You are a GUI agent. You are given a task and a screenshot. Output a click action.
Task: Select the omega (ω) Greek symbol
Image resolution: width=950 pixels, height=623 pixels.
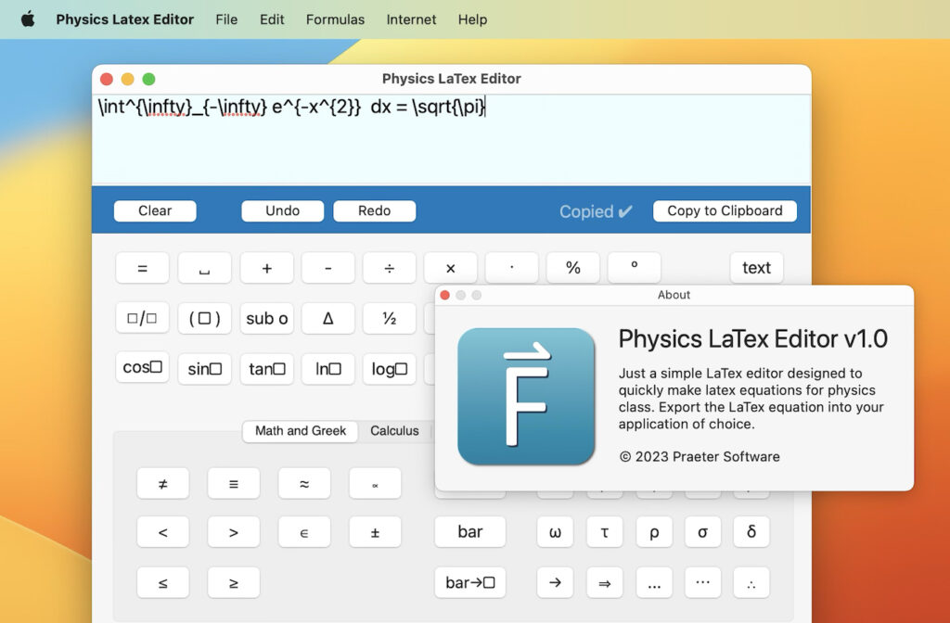tap(555, 532)
